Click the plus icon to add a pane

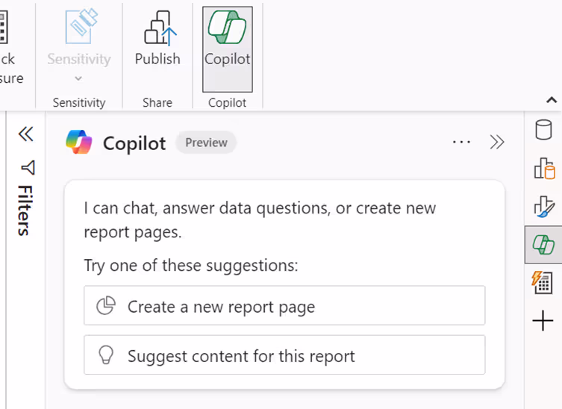coord(543,320)
